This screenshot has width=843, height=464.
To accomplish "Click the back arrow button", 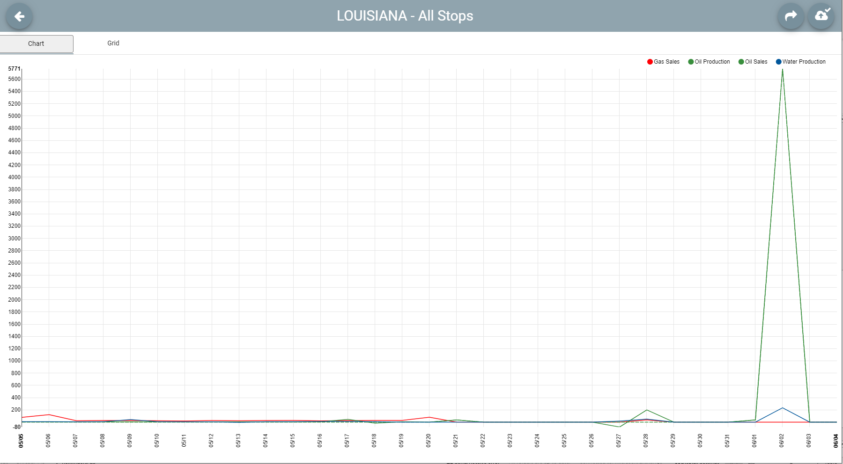I will click(x=19, y=16).
